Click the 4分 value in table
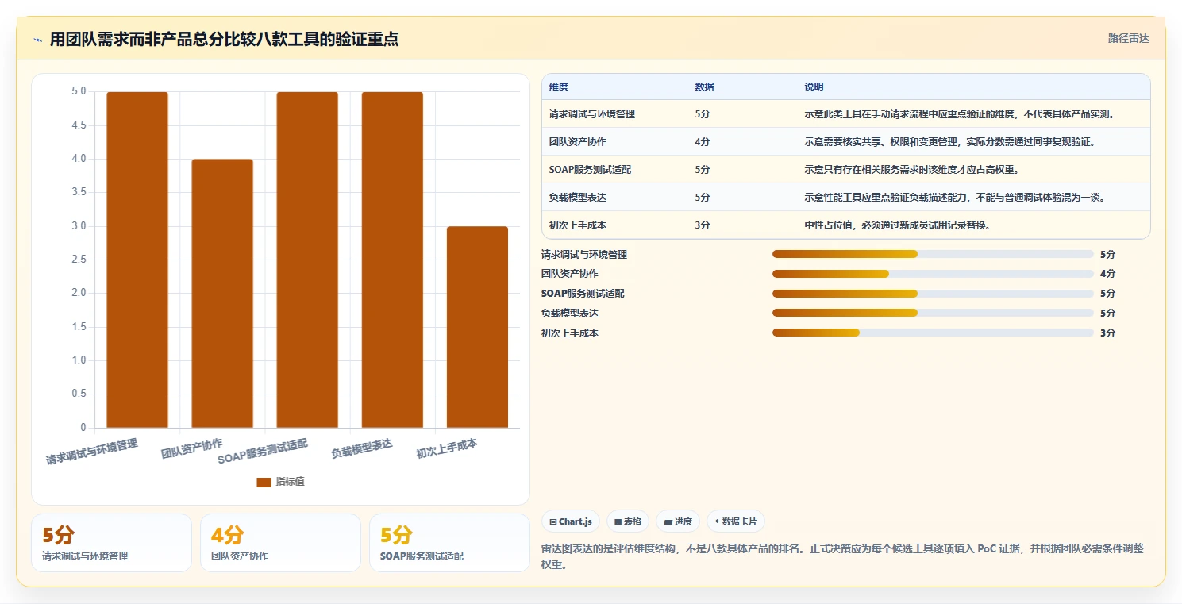The height and width of the screenshot is (604, 1182). (x=702, y=142)
